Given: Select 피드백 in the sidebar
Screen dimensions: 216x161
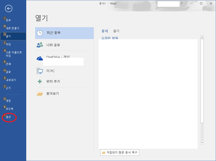Looking at the screenshot, I should tap(10, 109).
